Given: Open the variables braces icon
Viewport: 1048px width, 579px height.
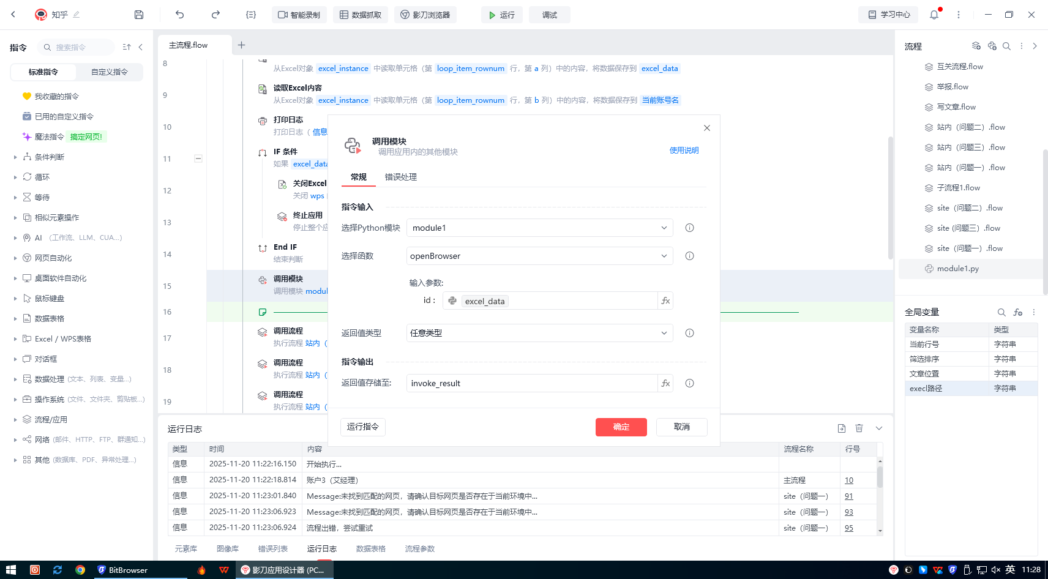Looking at the screenshot, I should coord(251,15).
